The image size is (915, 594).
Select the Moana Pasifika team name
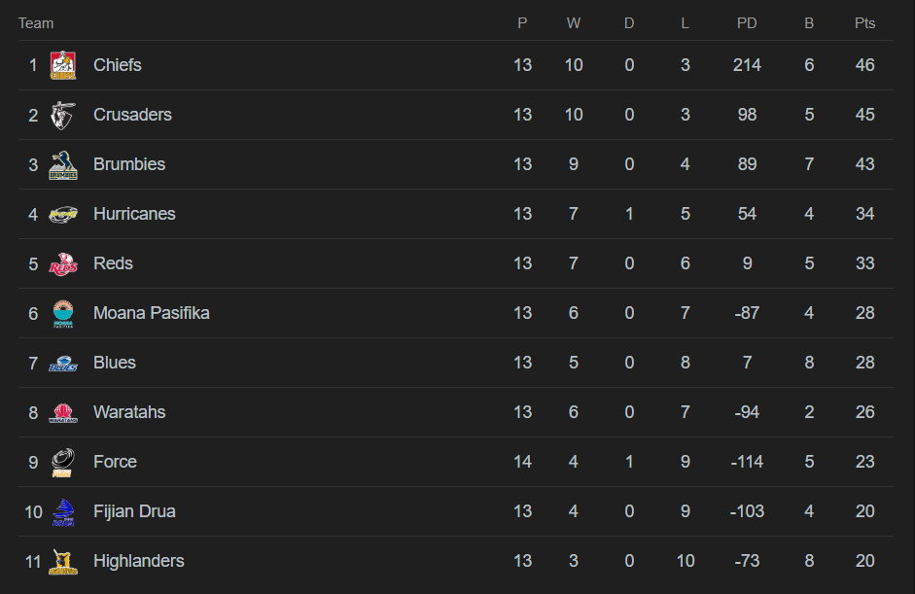coord(151,313)
